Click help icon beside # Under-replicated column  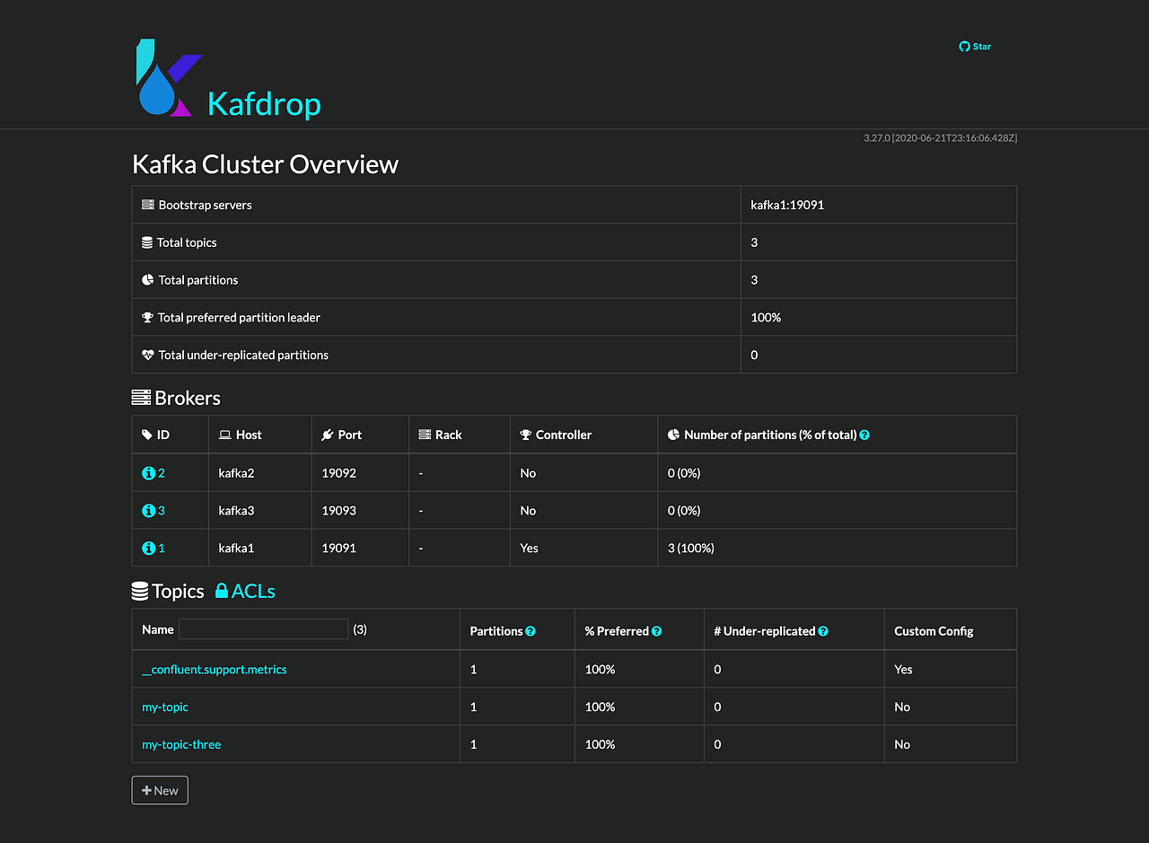824,630
